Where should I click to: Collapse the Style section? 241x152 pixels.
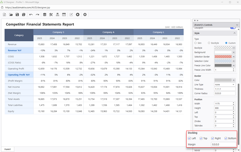[234, 33]
